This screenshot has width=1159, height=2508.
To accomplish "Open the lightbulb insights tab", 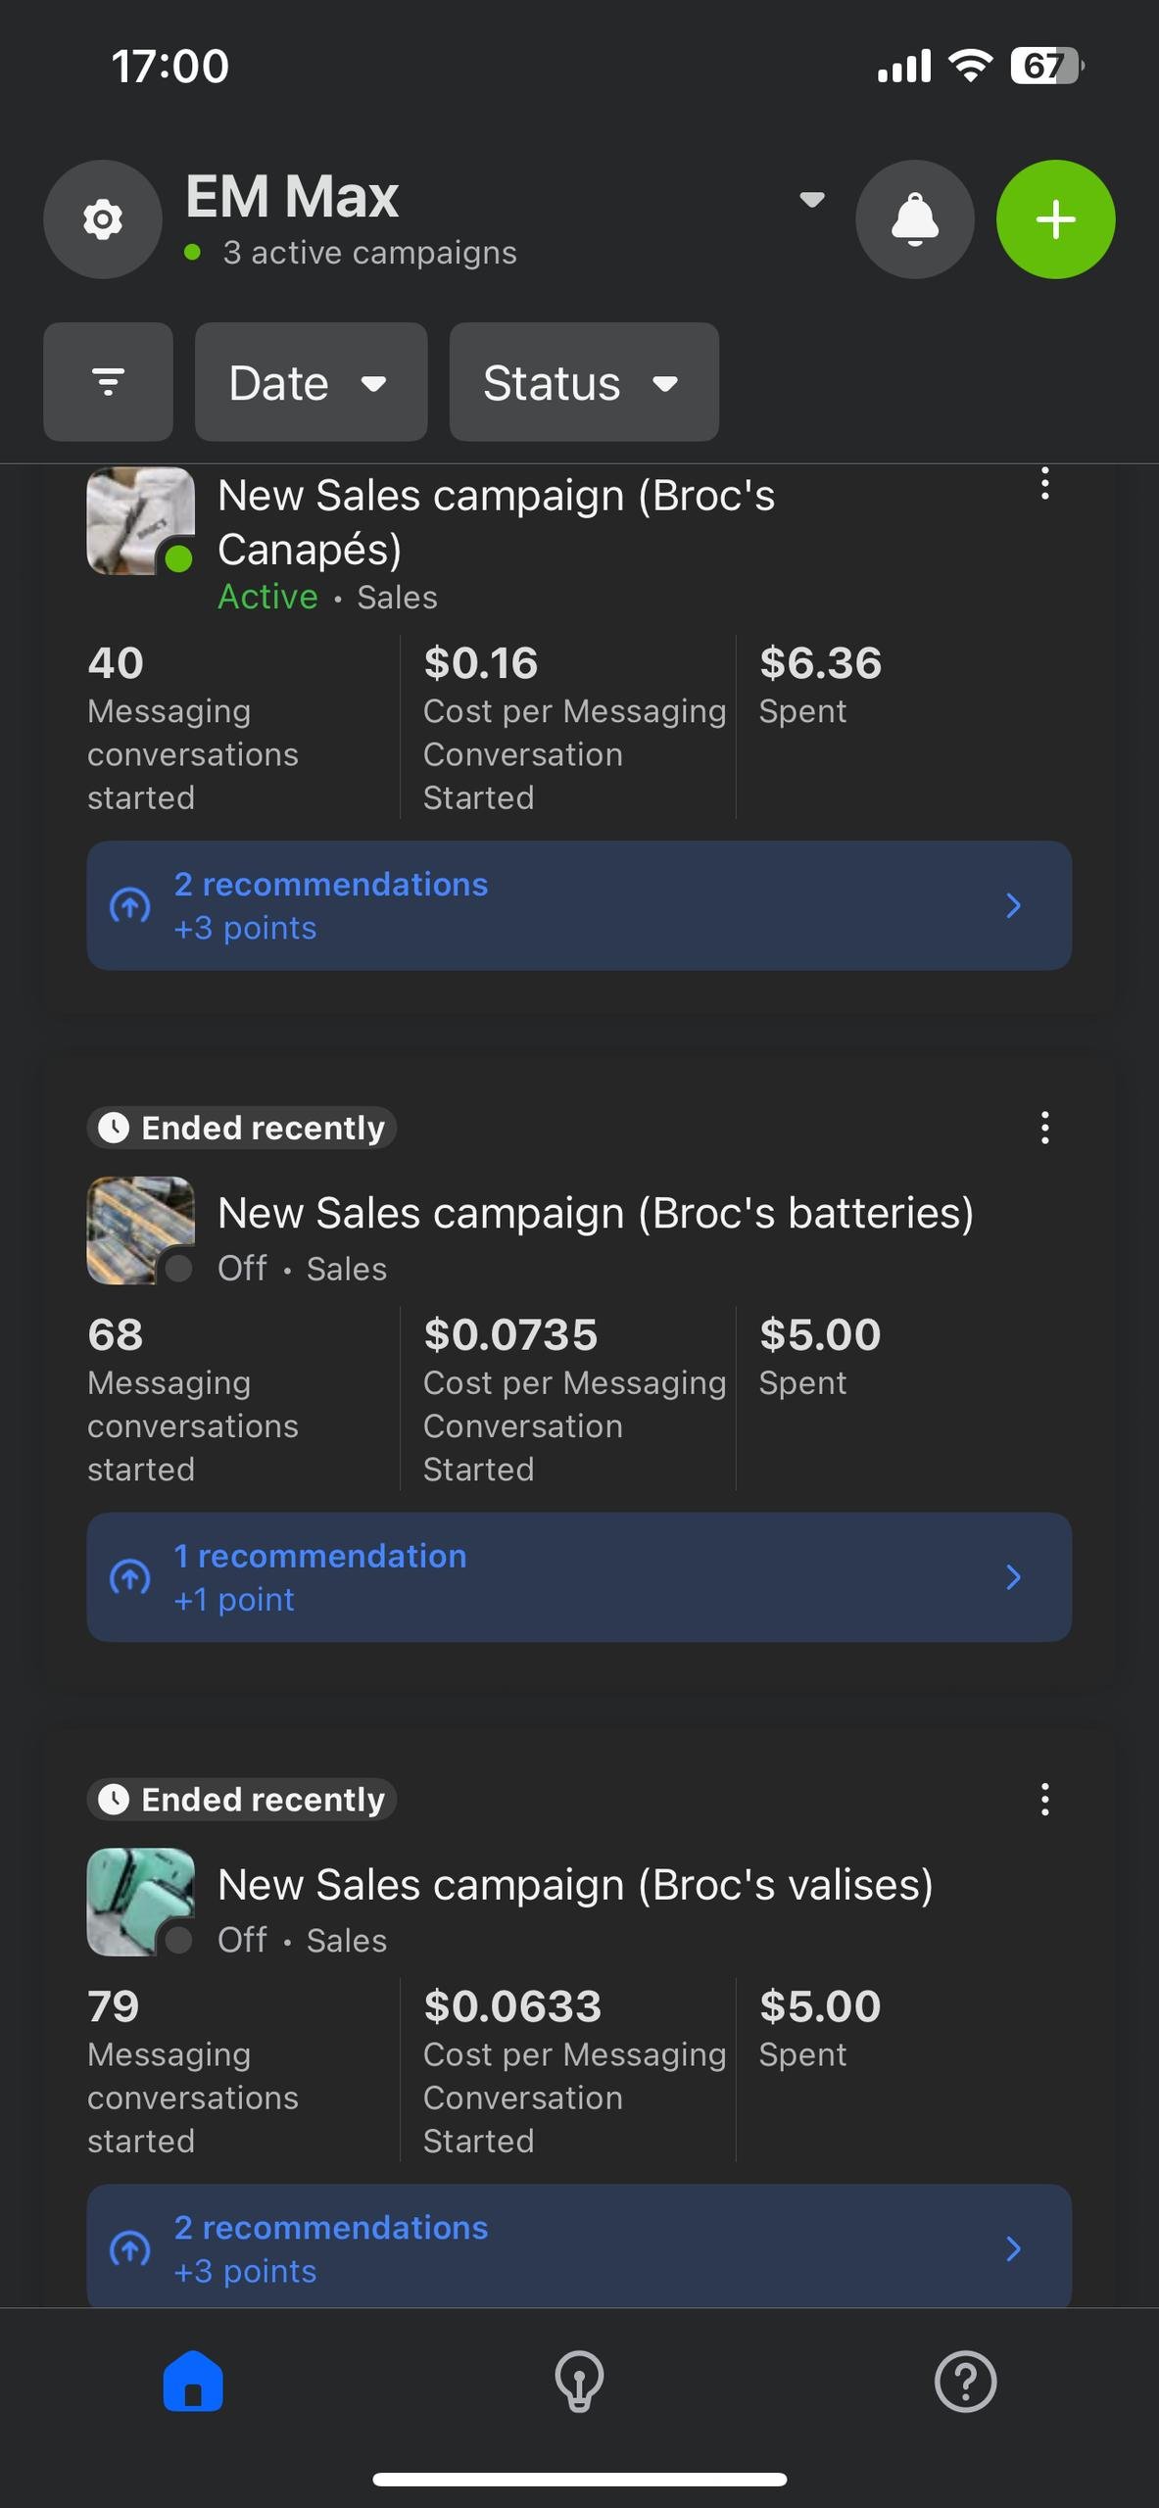I will click(x=580, y=2382).
